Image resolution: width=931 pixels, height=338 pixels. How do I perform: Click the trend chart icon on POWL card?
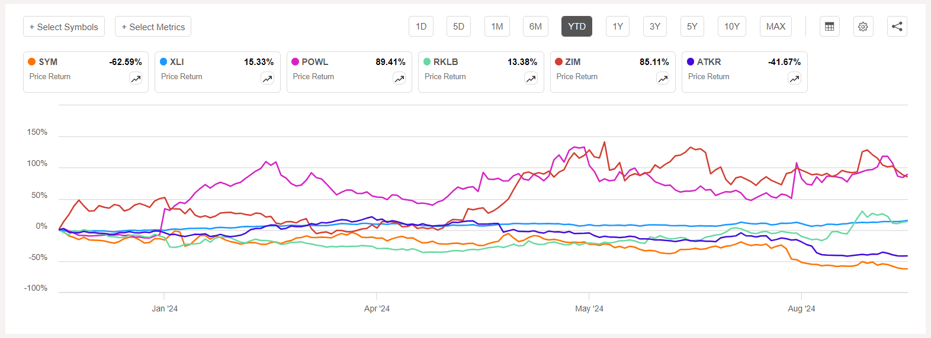[x=399, y=79]
